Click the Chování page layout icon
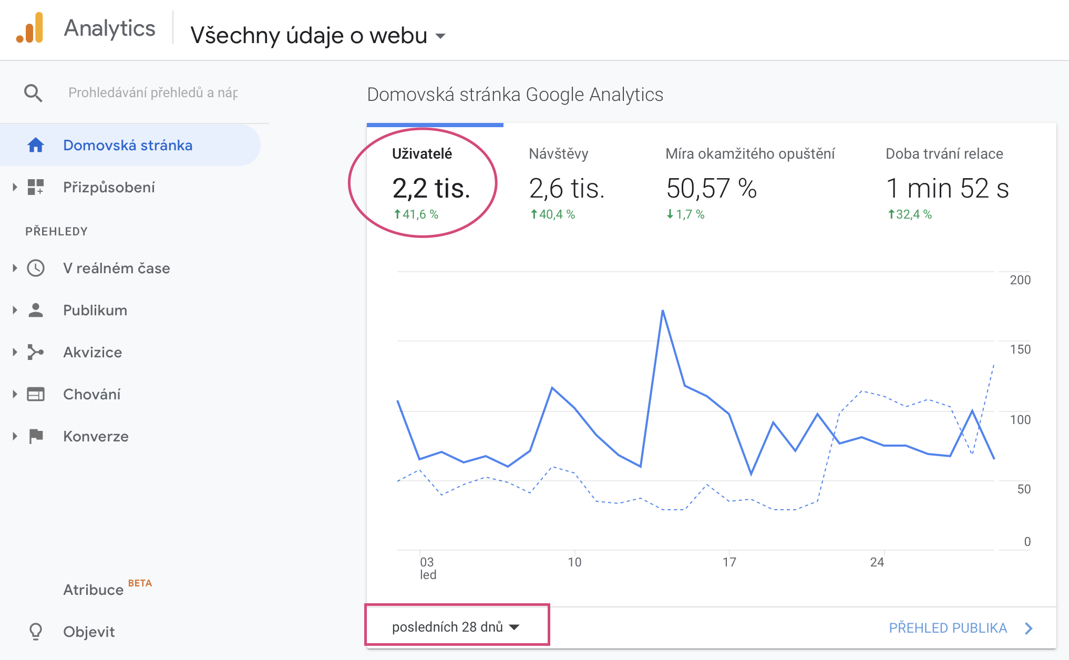 coord(36,394)
